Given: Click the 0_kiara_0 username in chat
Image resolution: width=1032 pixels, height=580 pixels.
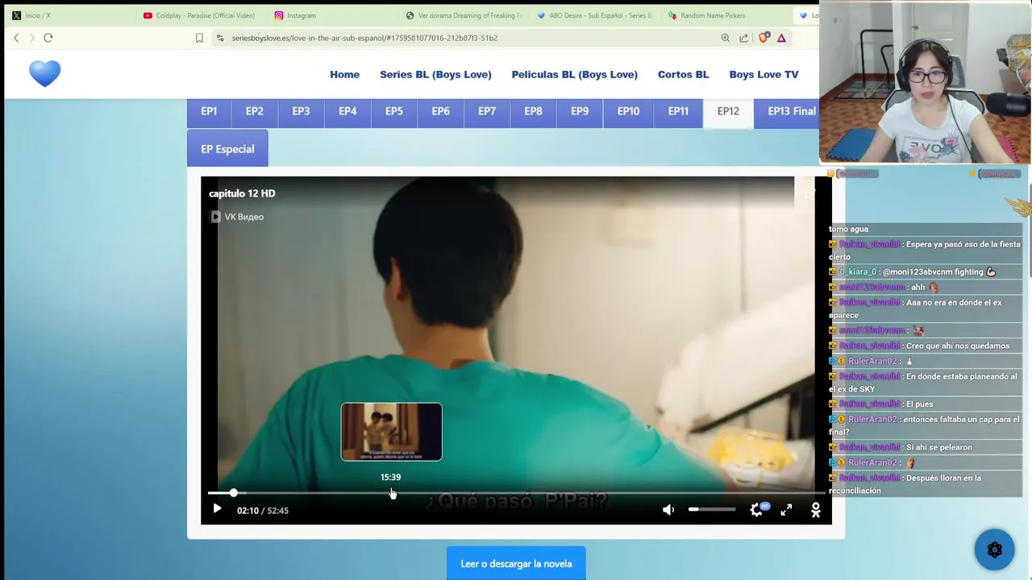Looking at the screenshot, I should tap(858, 272).
